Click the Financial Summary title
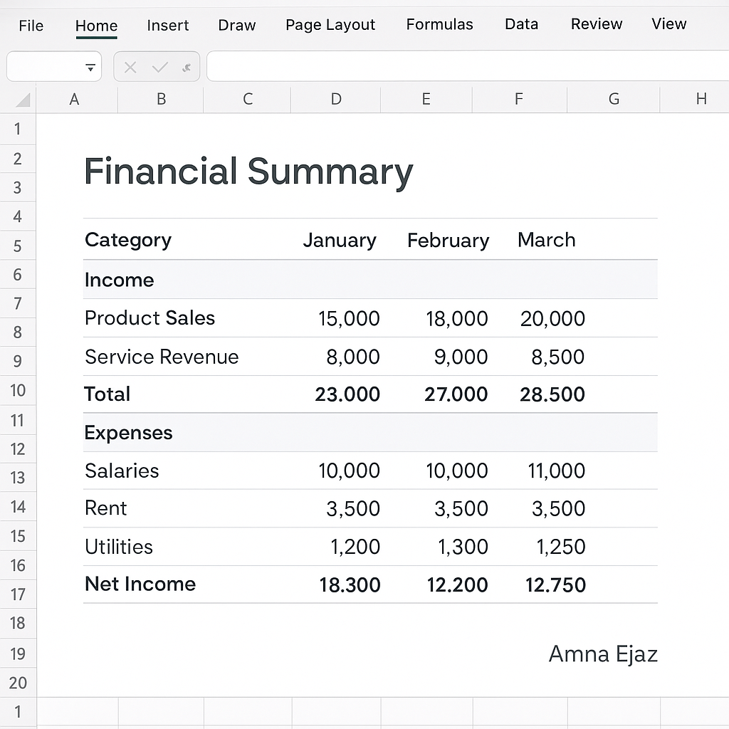The image size is (729, 729). [248, 172]
